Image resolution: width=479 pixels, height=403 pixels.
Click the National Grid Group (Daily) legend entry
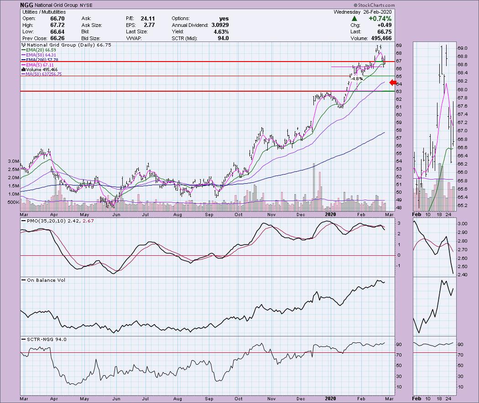(66, 45)
